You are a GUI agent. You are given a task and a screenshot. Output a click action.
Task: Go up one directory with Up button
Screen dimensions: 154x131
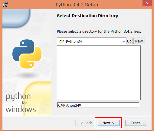tap(129, 41)
